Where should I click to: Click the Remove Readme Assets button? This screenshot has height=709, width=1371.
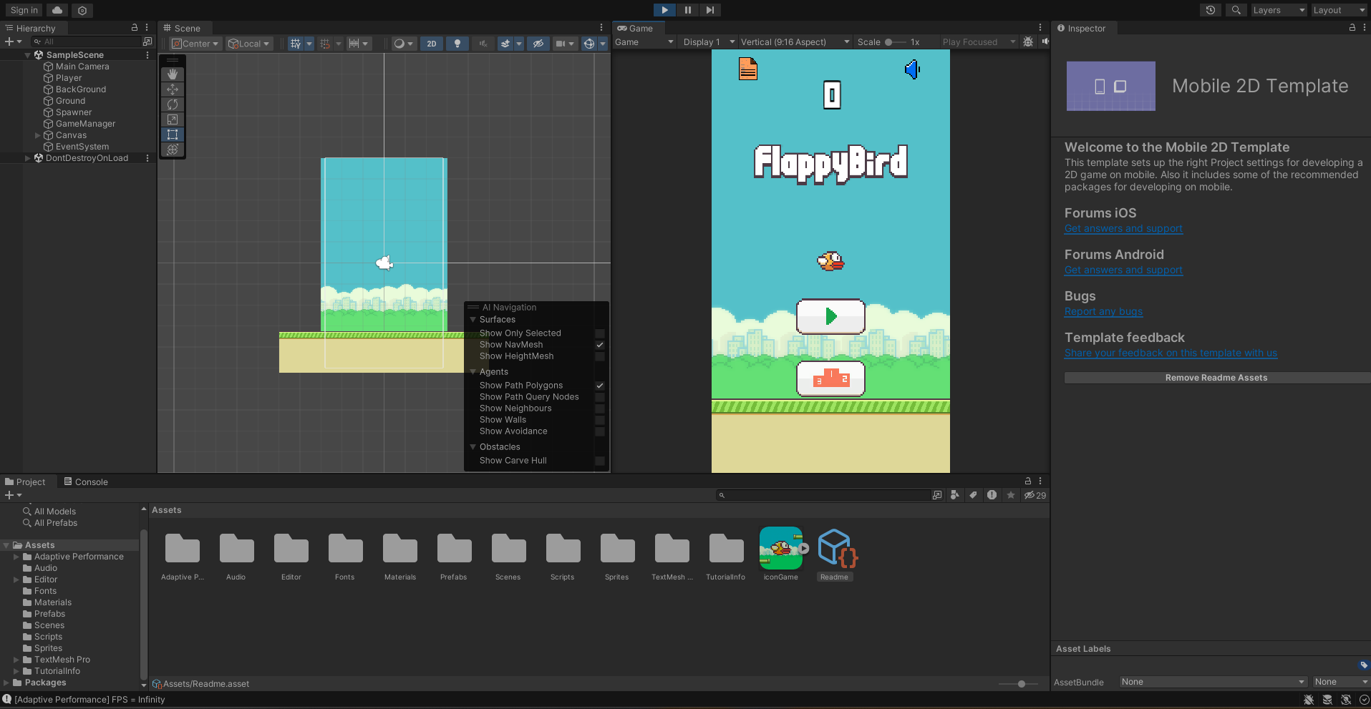pyautogui.click(x=1216, y=377)
